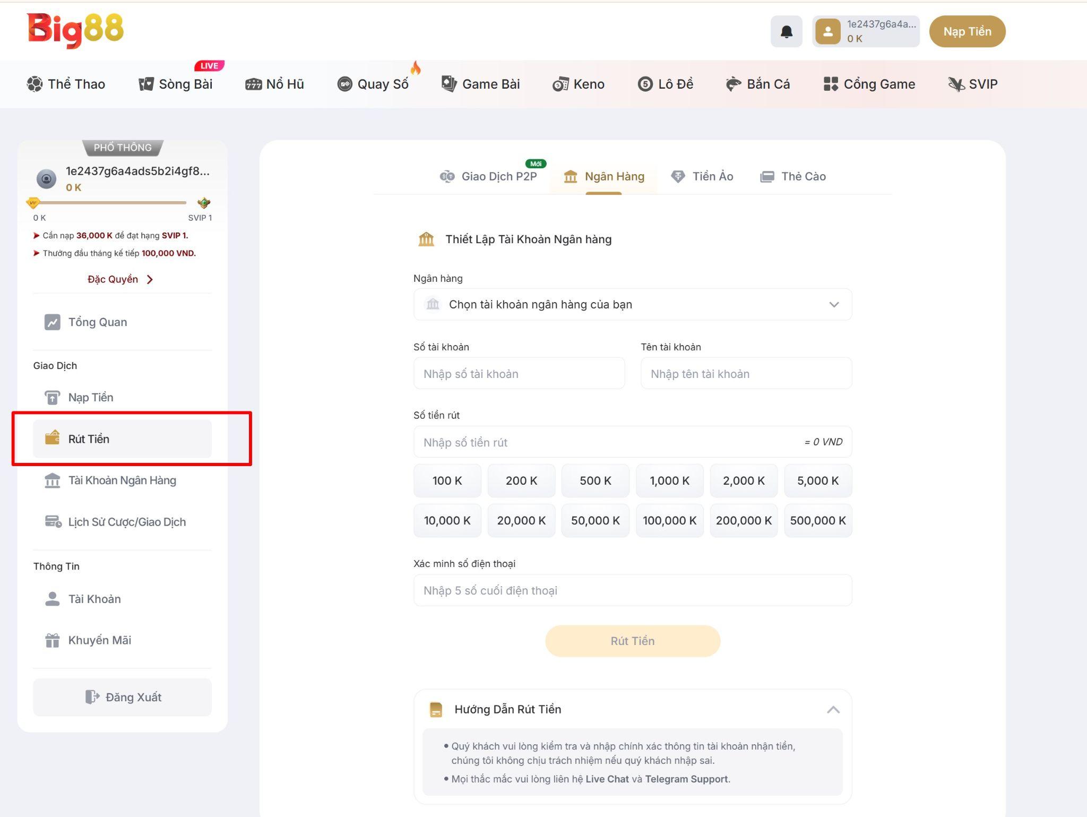Click the Nạp Tiền button in header
The image size is (1087, 817).
click(967, 32)
